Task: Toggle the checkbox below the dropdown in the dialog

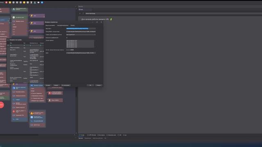Action: tap(67, 38)
